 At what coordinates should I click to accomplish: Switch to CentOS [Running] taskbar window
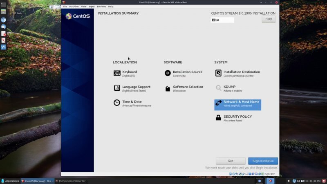click(38, 181)
